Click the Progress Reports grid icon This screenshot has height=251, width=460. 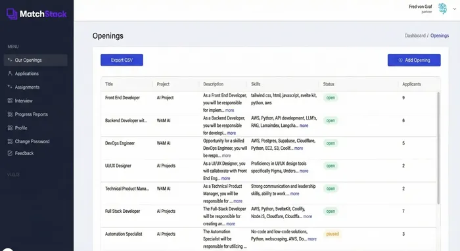tap(10, 114)
